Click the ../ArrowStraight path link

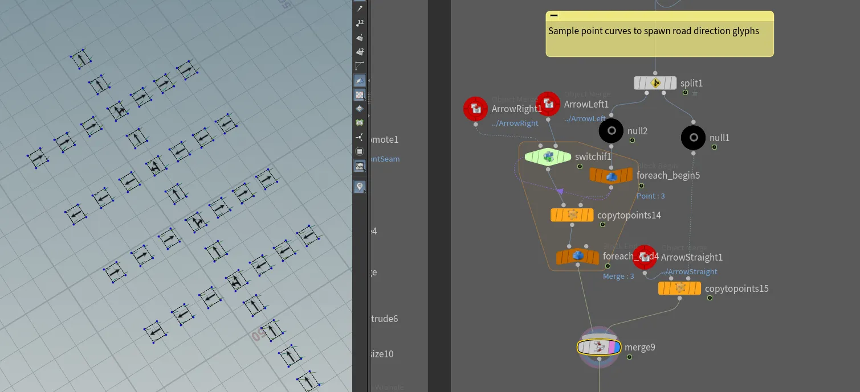689,272
